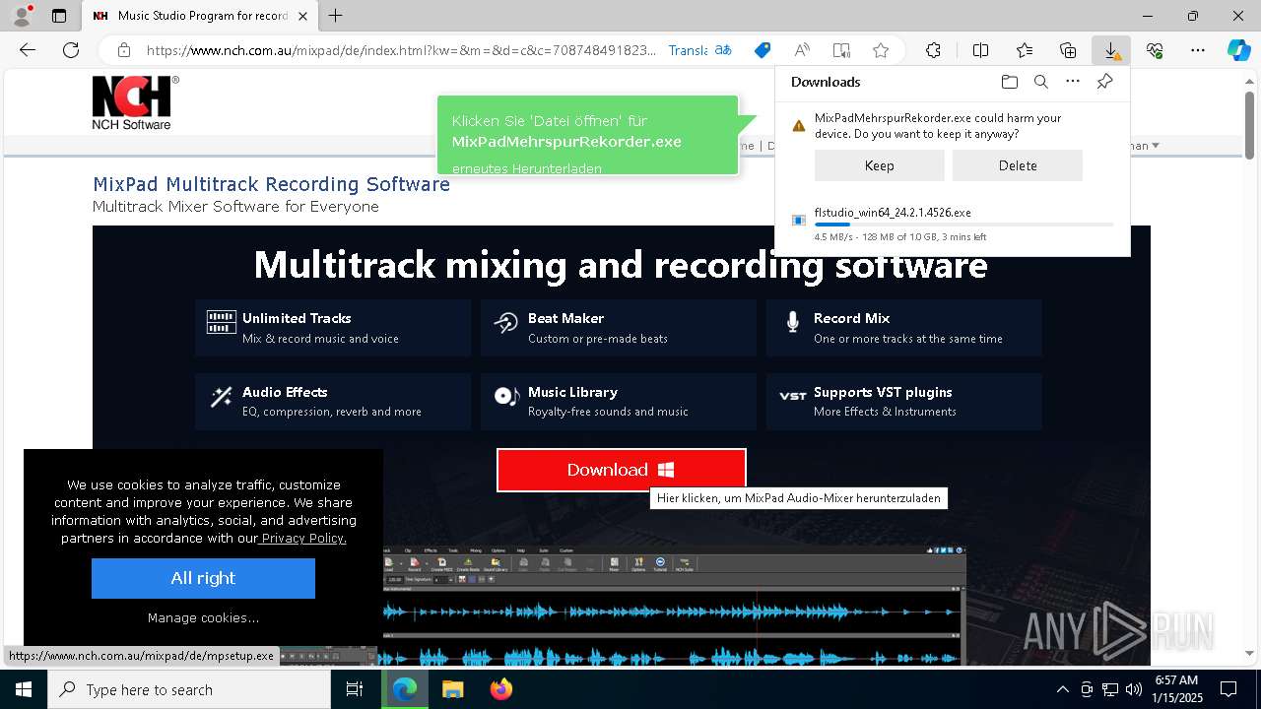Click the NCH Software logo
Screen dimensions: 1261x709
coord(135,102)
